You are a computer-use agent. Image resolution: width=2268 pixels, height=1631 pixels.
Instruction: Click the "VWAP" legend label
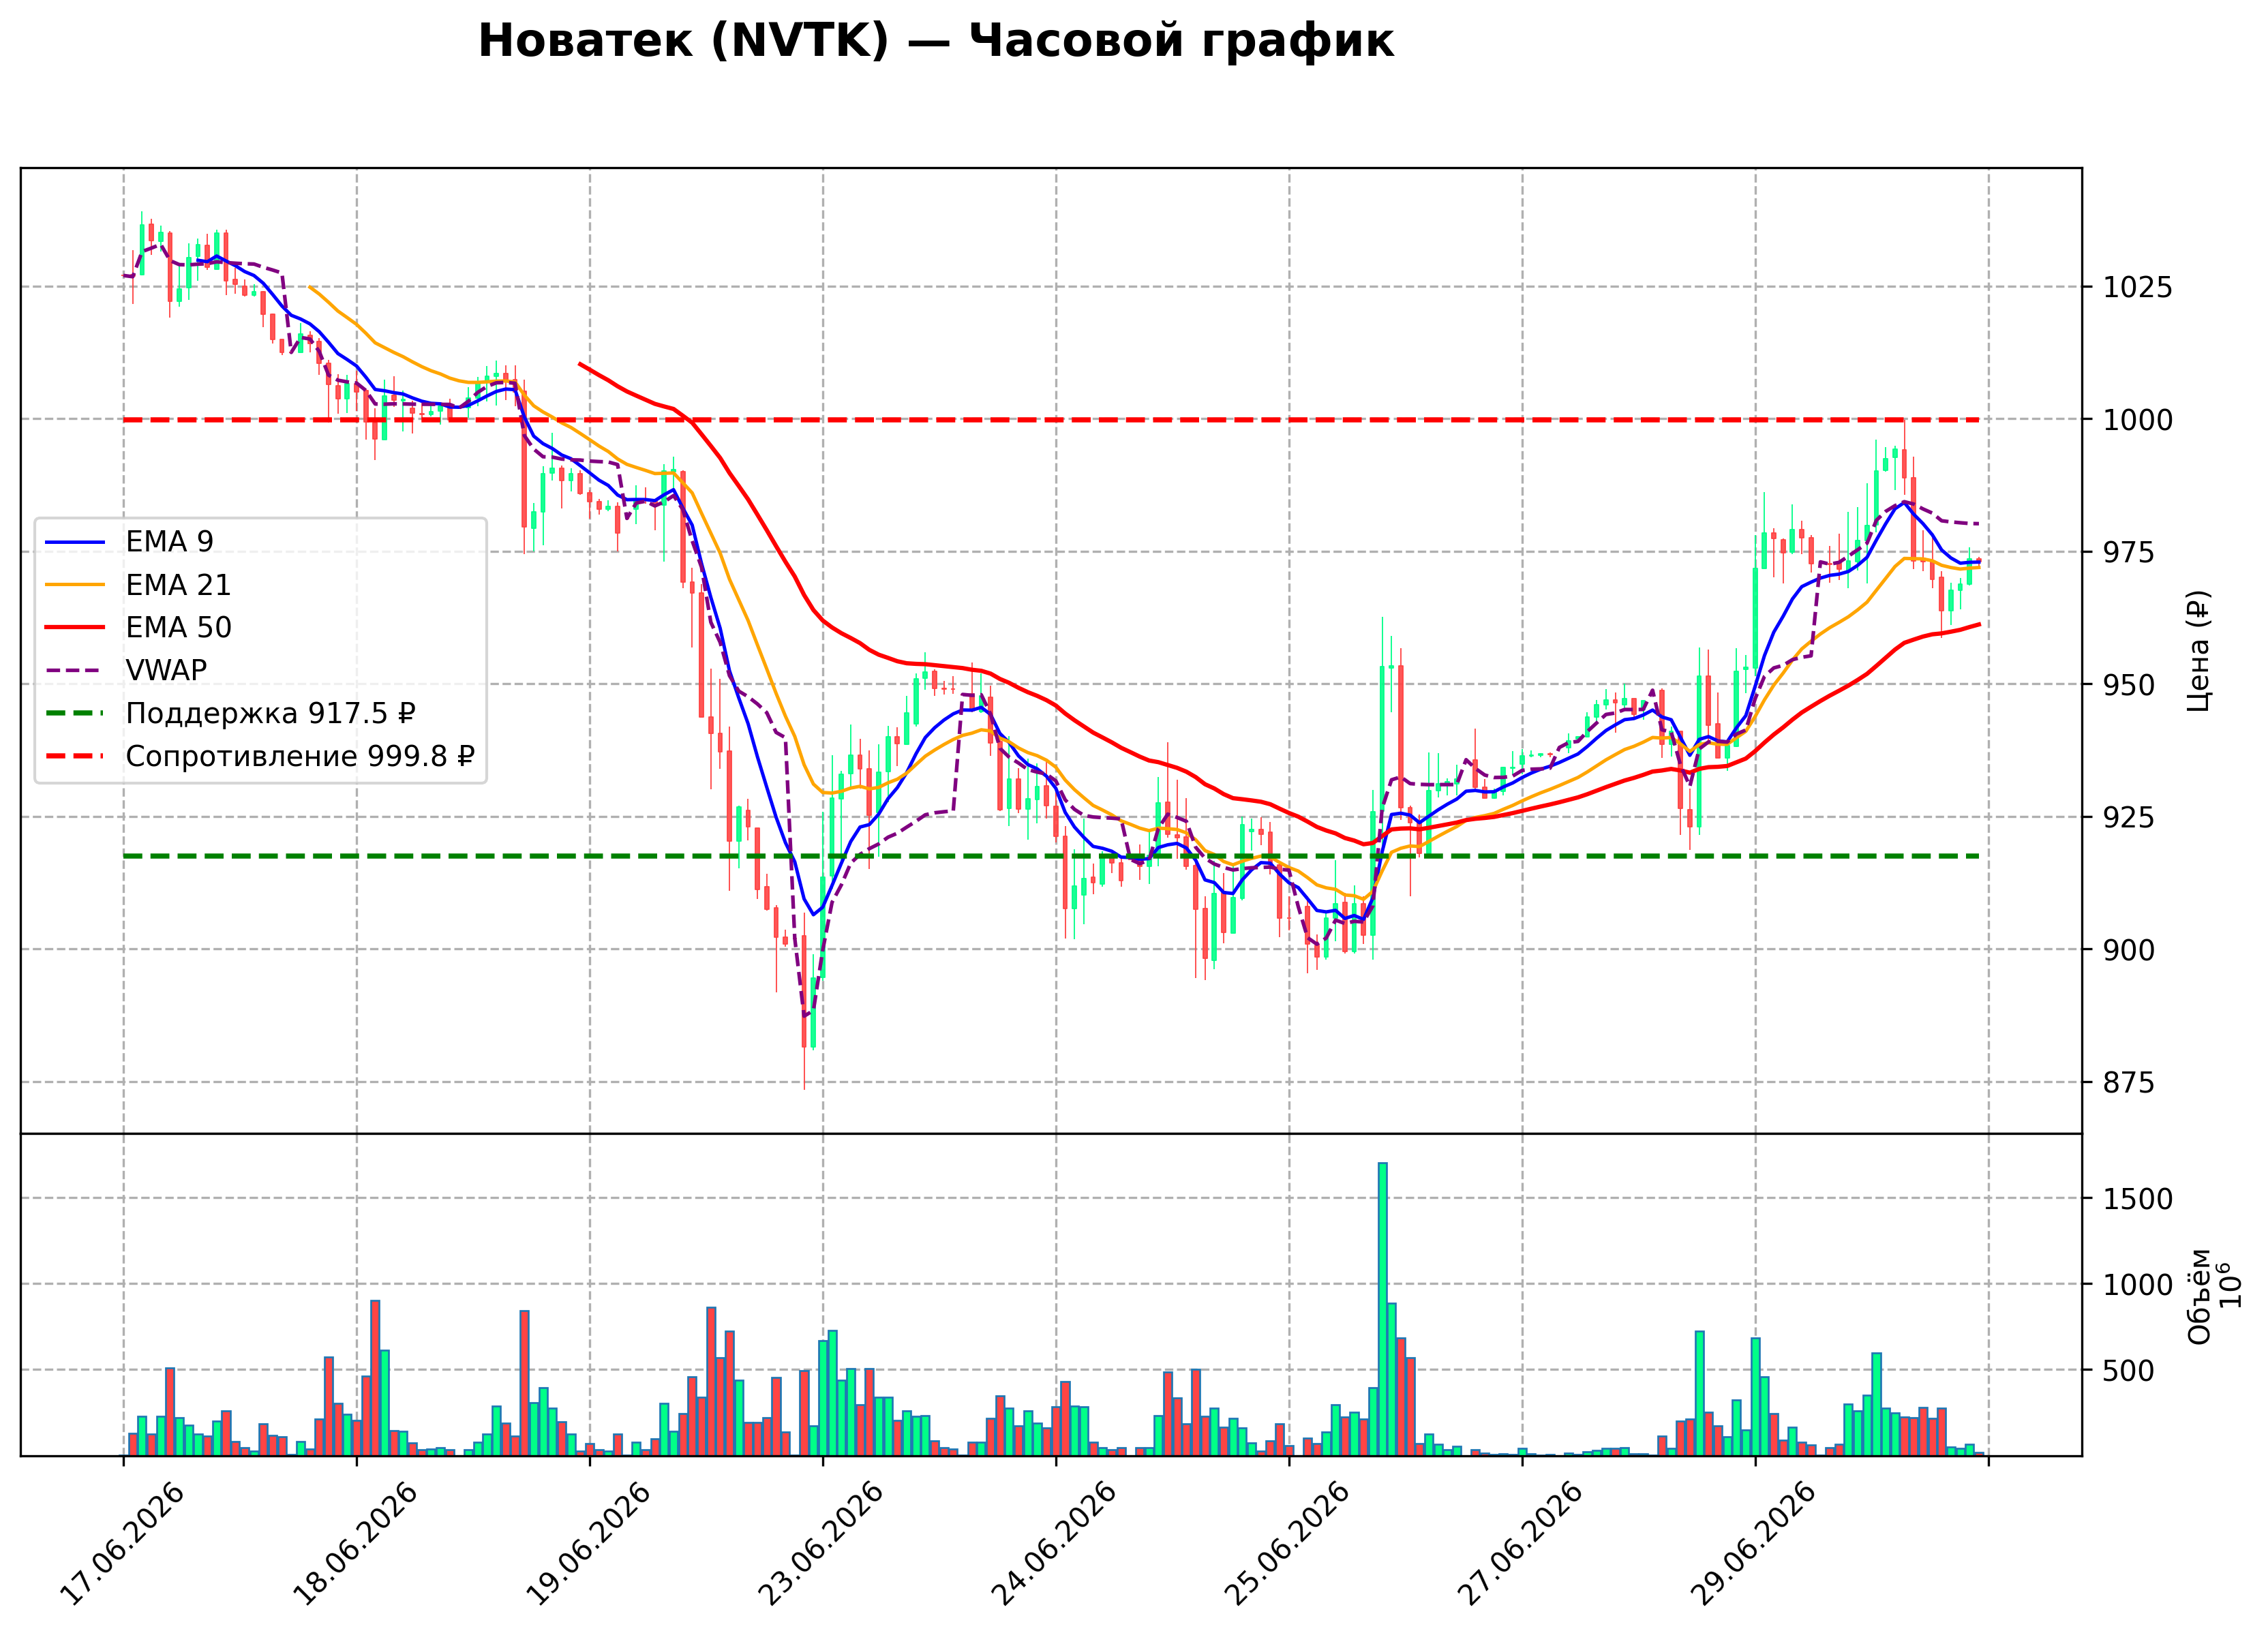(x=166, y=670)
